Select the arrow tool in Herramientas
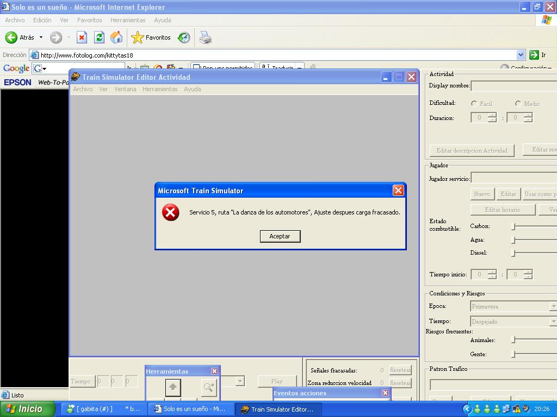 [173, 387]
